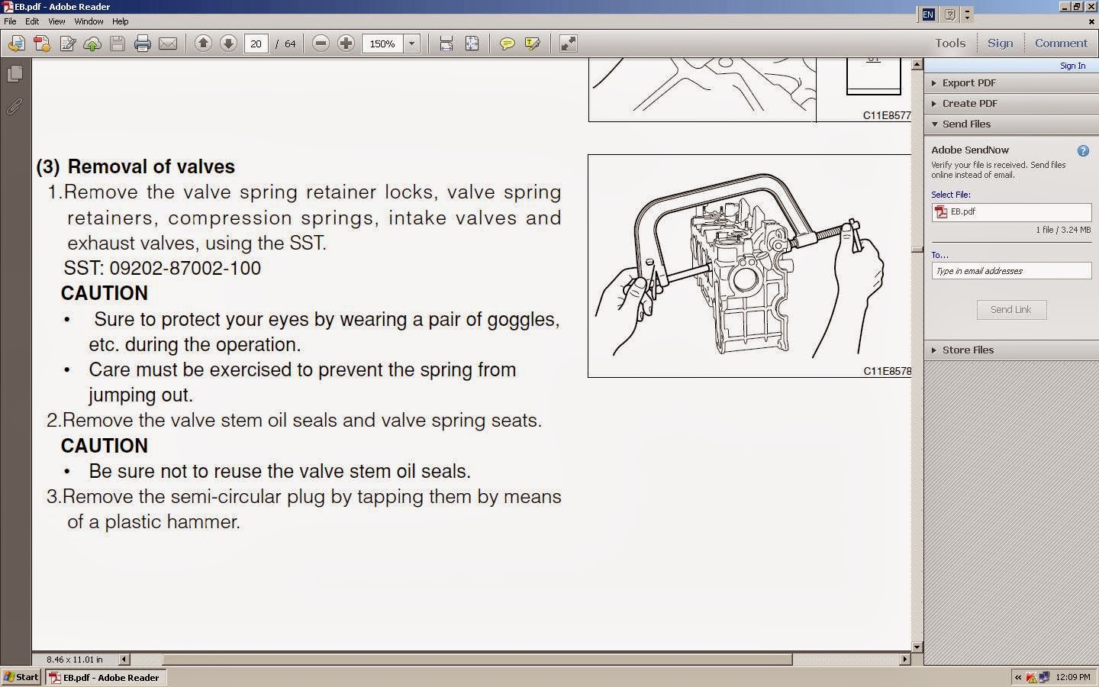1099x687 pixels.
Task: Open the View menu
Action: tap(56, 21)
